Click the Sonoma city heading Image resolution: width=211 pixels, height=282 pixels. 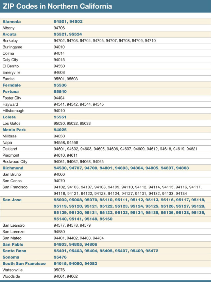(11, 257)
